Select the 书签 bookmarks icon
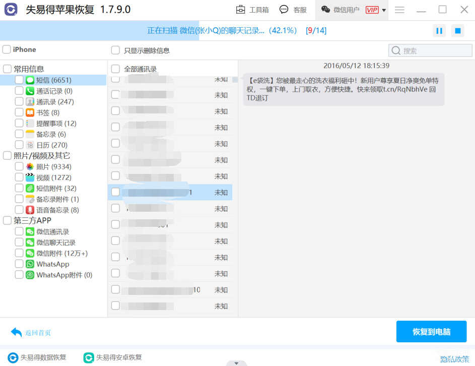475x366 pixels. (x=30, y=112)
